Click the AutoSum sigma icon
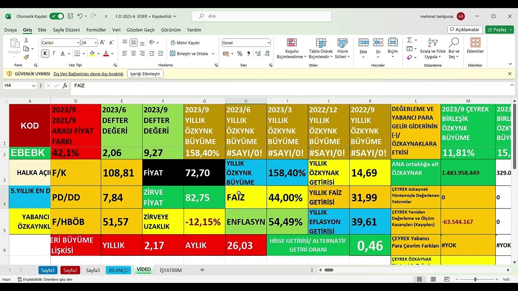This screenshot has width=518, height=291. tap(410, 40)
